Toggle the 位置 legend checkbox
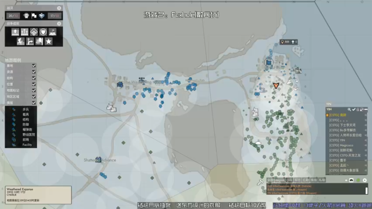The width and height of the screenshot is (372, 209). point(34,84)
